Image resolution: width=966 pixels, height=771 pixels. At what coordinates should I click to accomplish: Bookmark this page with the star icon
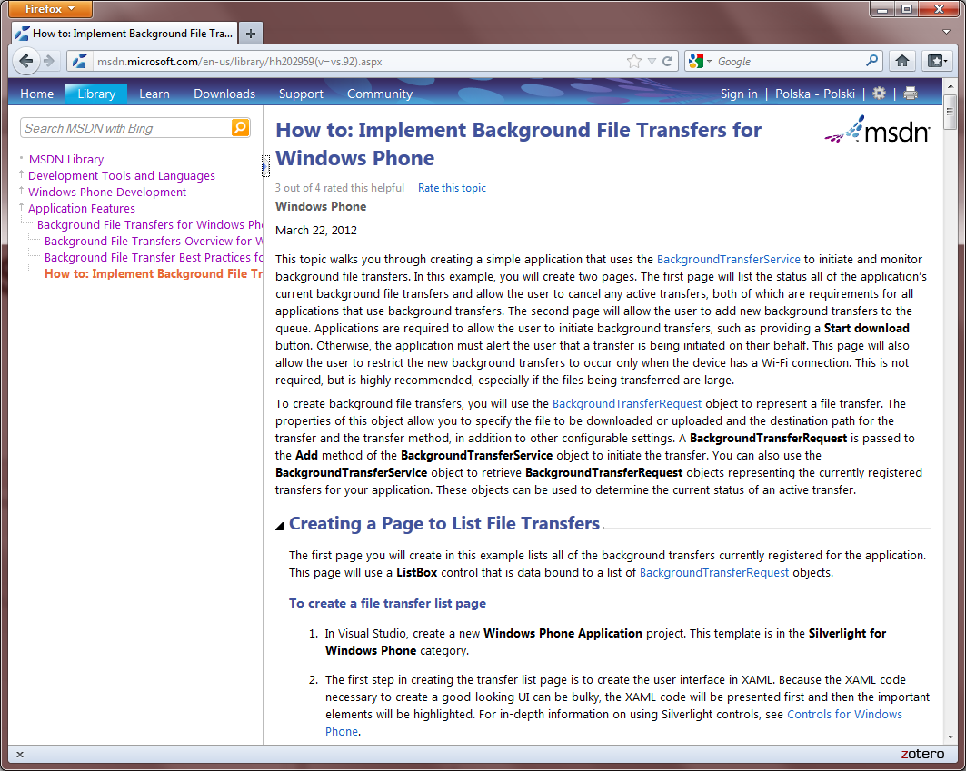tap(633, 61)
